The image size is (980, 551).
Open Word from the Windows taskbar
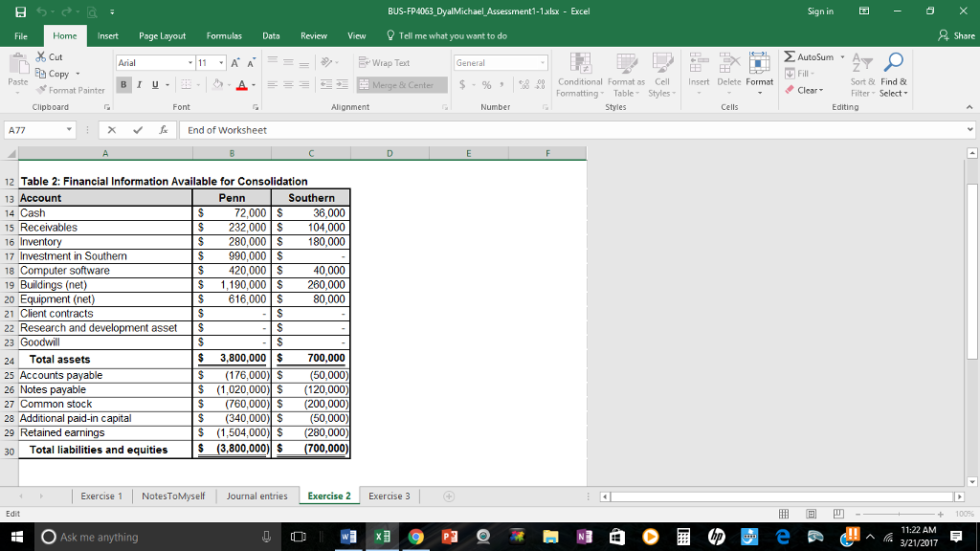348,537
